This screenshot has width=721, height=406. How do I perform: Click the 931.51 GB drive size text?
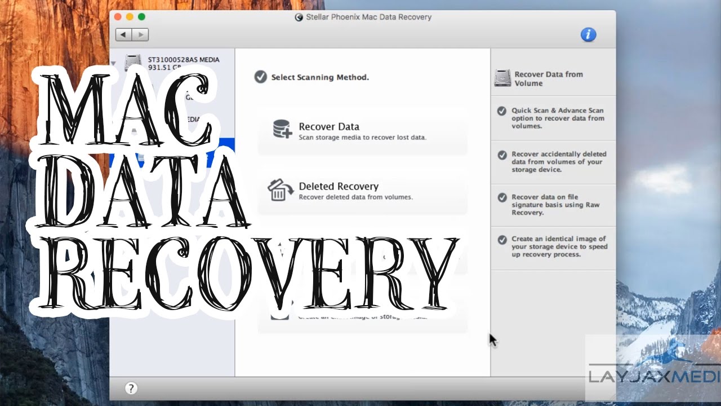click(x=164, y=68)
